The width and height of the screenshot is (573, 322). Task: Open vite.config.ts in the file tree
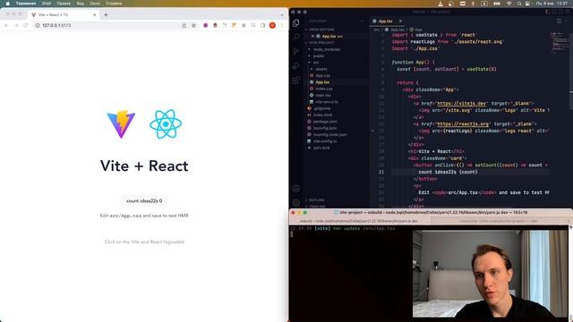point(325,141)
